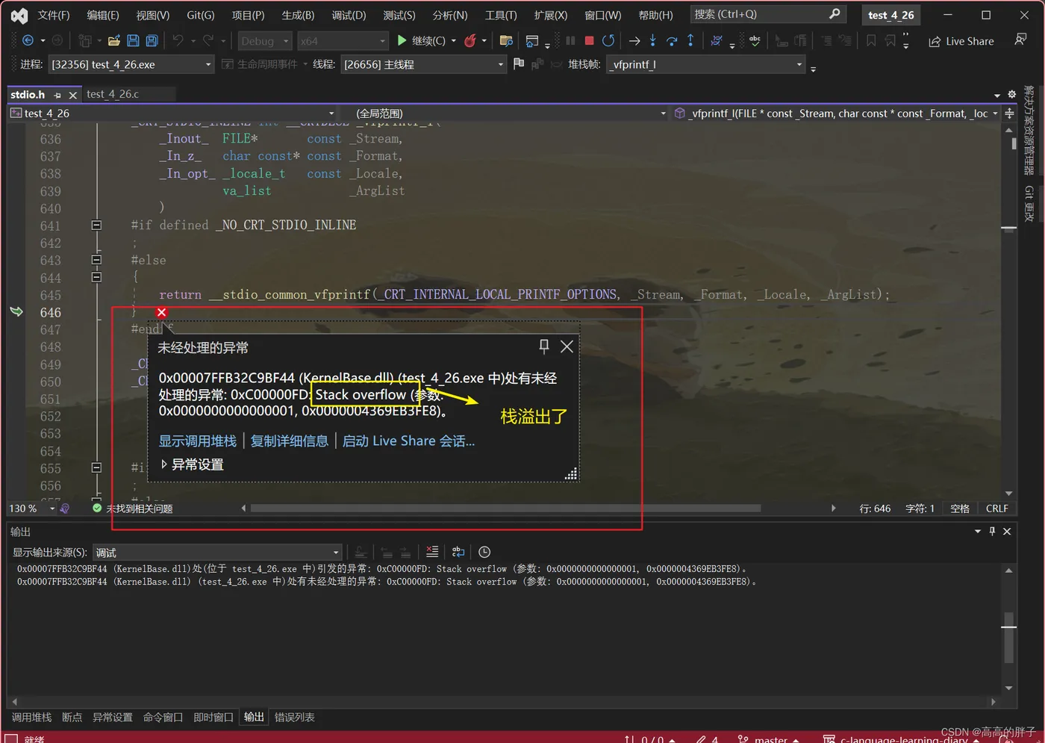Show next statement arrow icon
The height and width of the screenshot is (743, 1045).
634,40
